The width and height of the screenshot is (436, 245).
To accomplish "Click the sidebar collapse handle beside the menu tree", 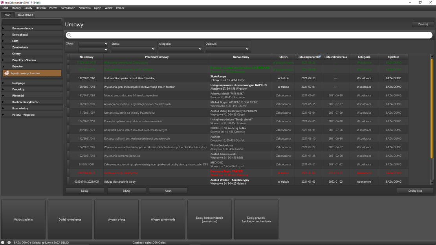I will 63,106.
